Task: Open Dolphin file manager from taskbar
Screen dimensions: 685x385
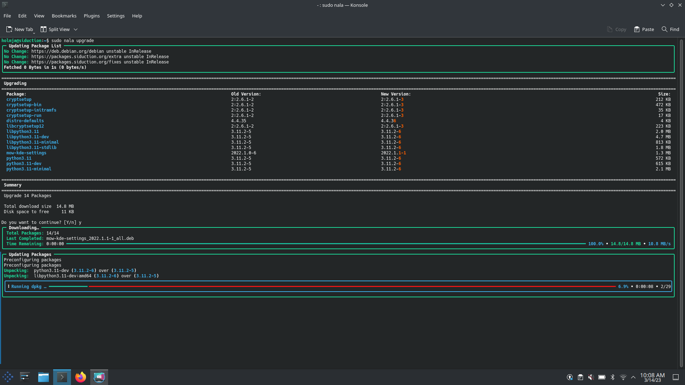Action: [44, 377]
